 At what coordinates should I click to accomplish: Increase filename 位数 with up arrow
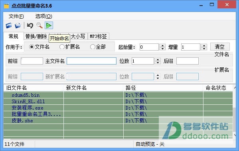158,59
